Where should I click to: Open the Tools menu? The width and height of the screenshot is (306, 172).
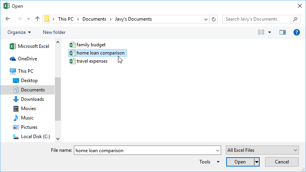pos(209,162)
